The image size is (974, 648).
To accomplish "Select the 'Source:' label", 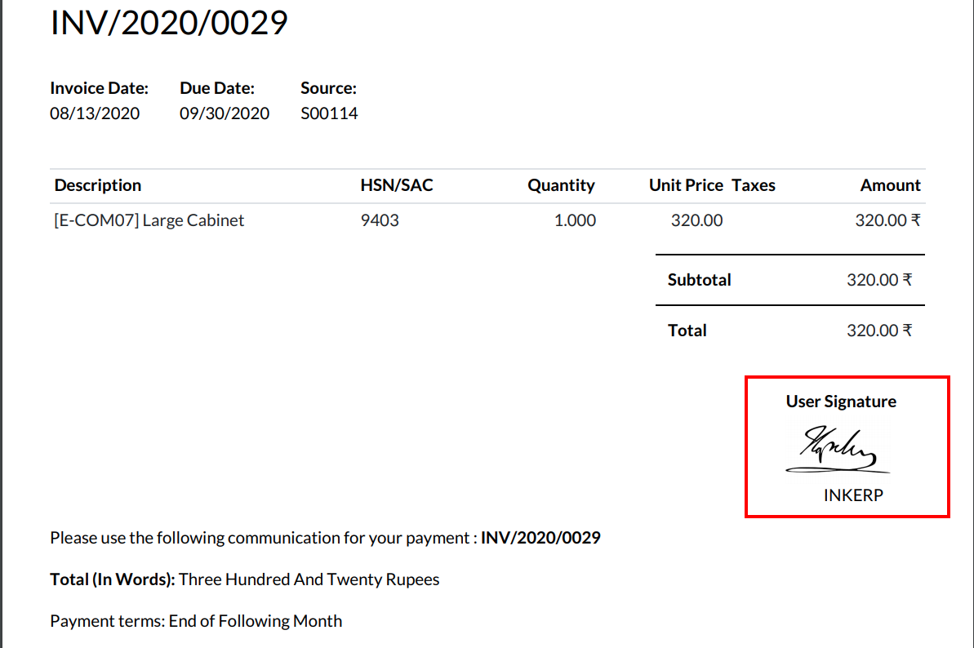I will pos(328,88).
